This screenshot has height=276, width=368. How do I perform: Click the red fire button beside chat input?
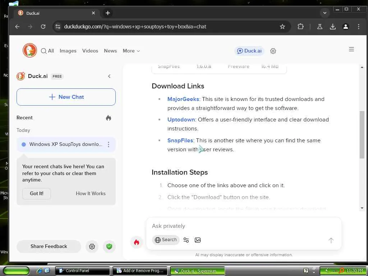[137, 242]
